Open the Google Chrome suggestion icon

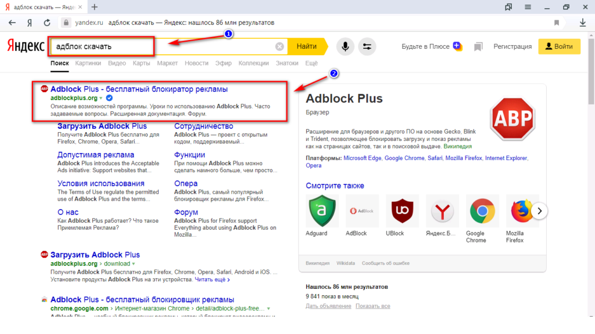coord(482,211)
